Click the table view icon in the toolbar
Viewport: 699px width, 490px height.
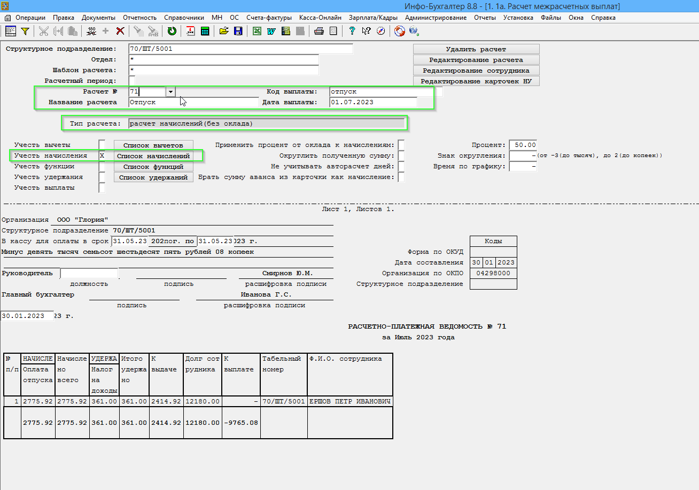pyautogui.click(x=11, y=31)
